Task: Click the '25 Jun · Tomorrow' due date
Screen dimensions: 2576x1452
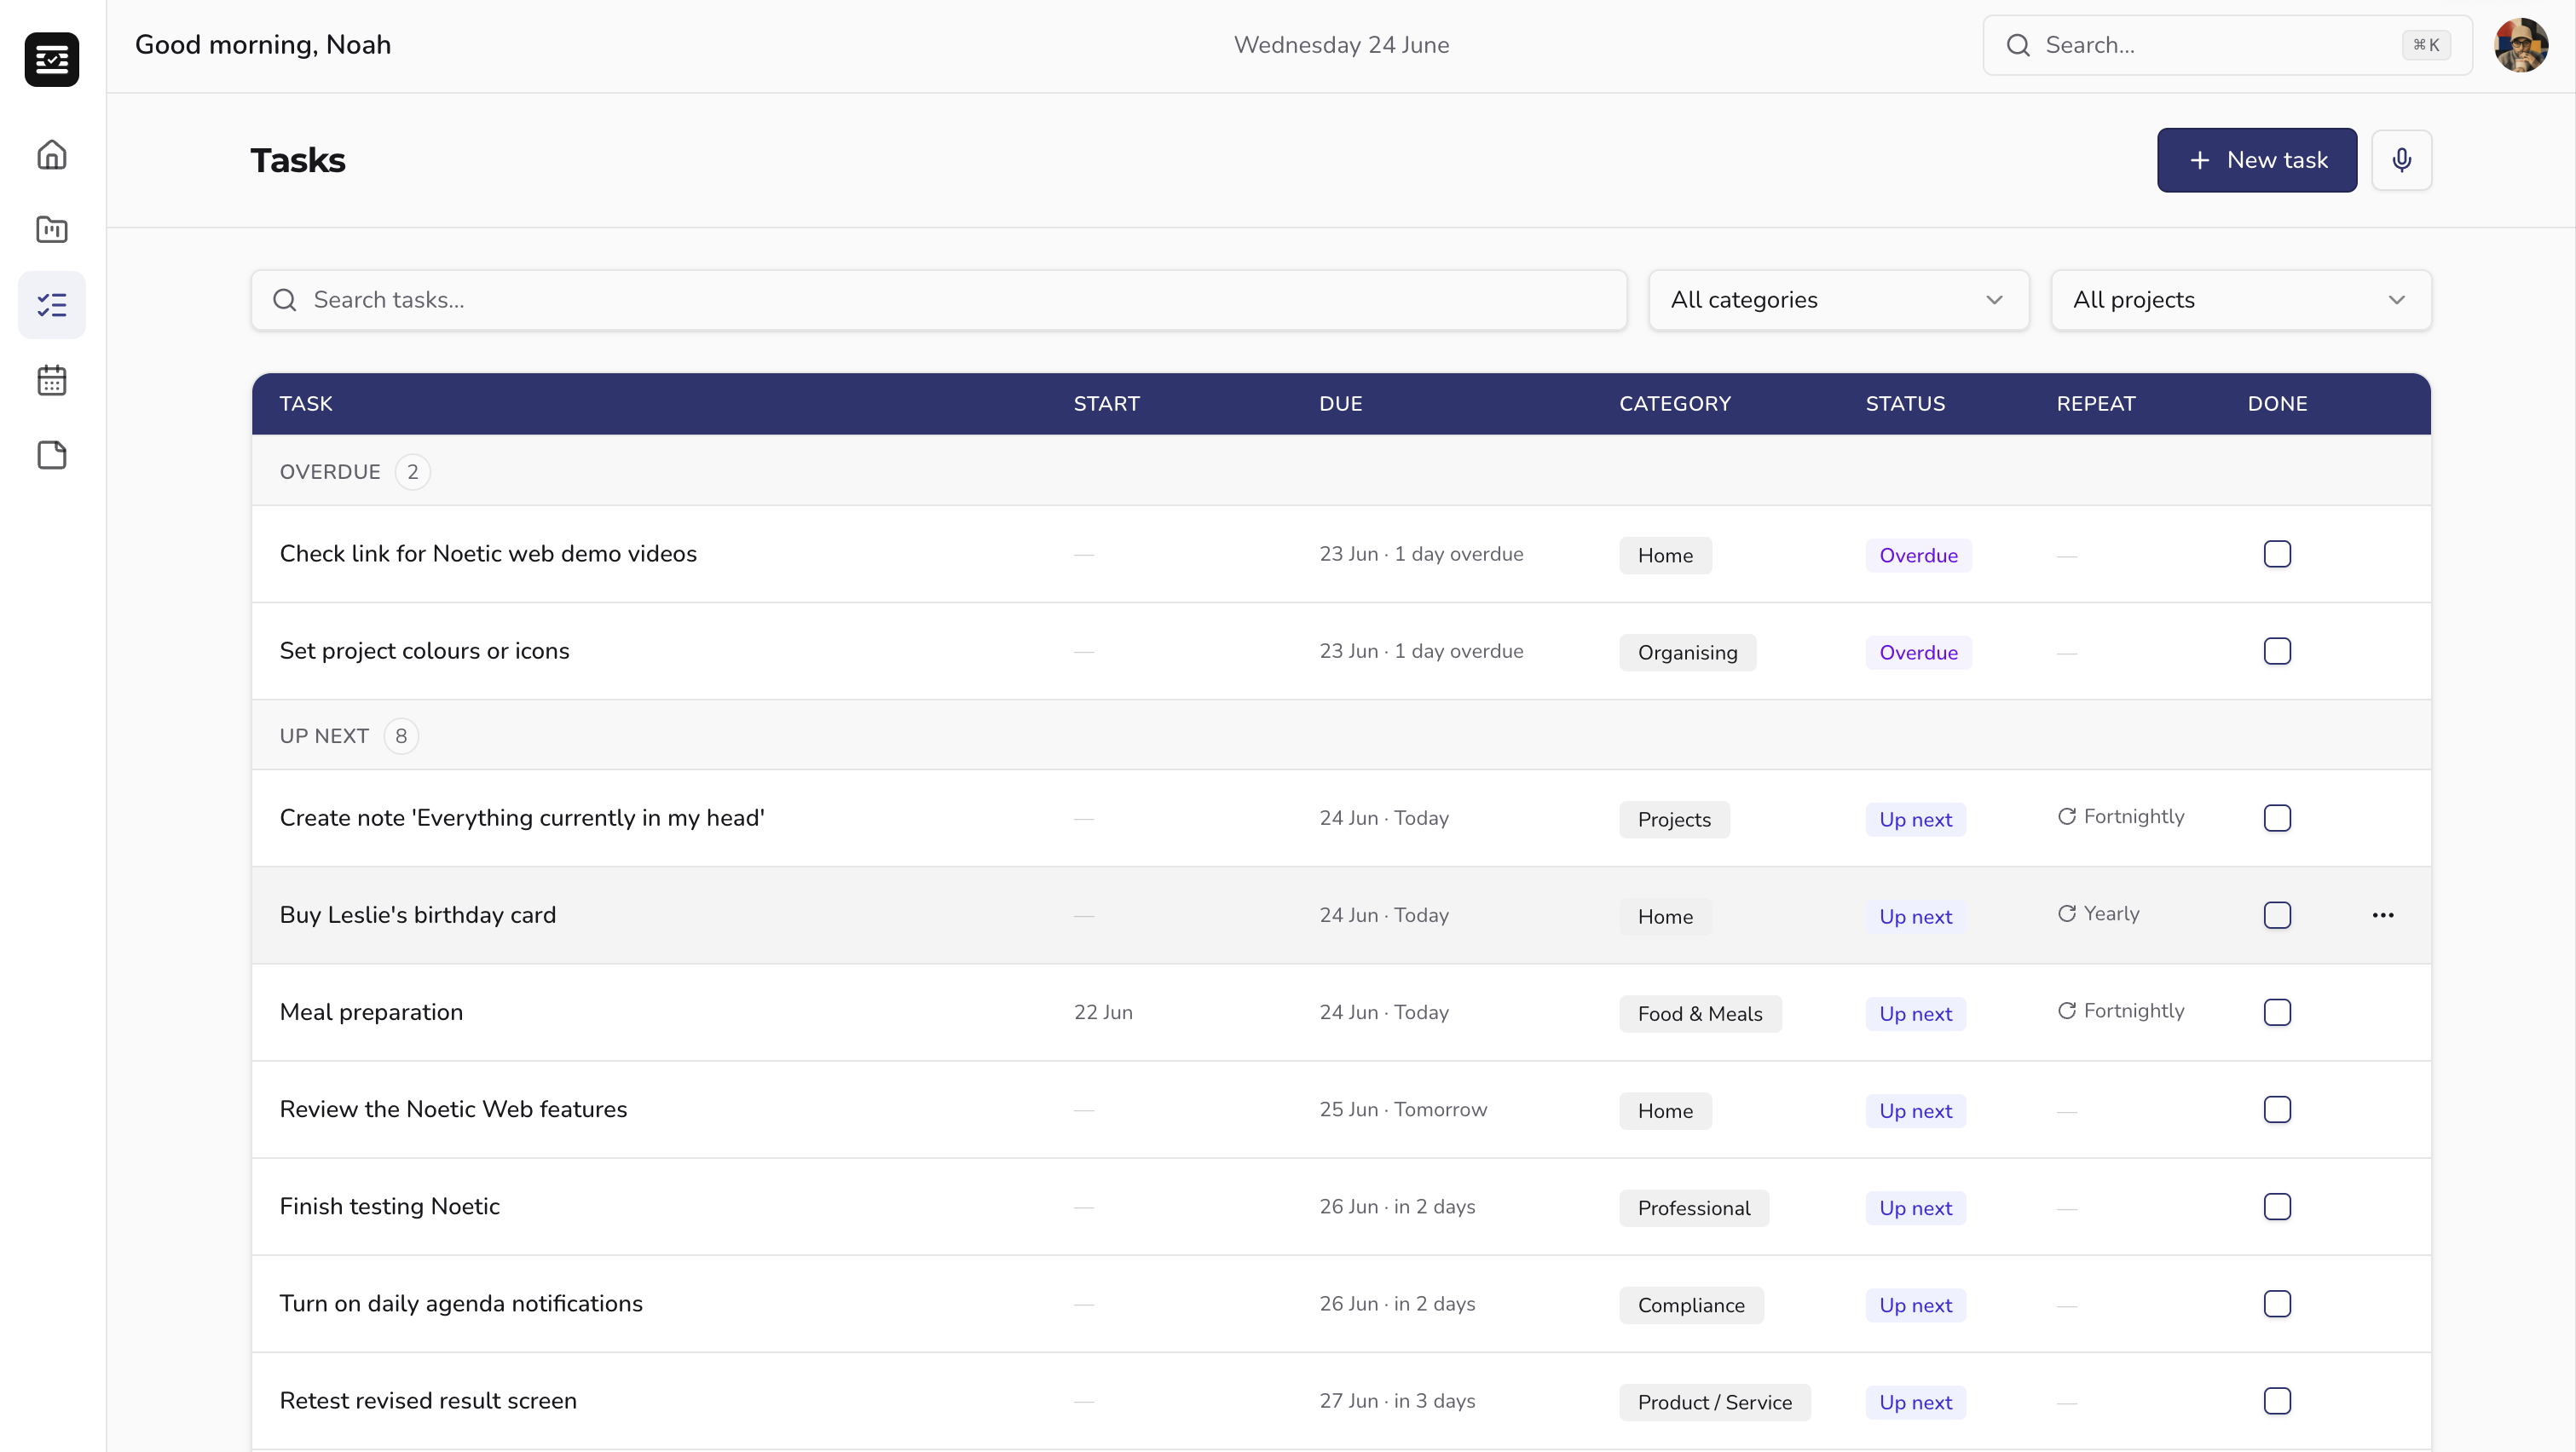Action: click(1403, 1109)
